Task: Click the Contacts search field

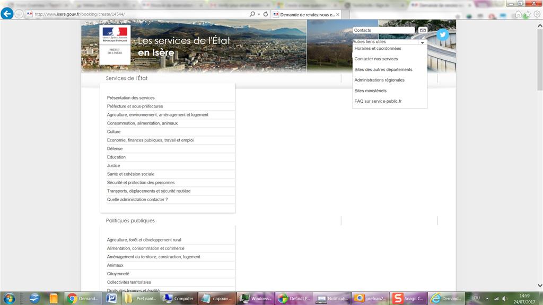Action: (383, 30)
